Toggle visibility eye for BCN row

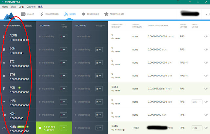pyautogui.click(x=206, y=49)
